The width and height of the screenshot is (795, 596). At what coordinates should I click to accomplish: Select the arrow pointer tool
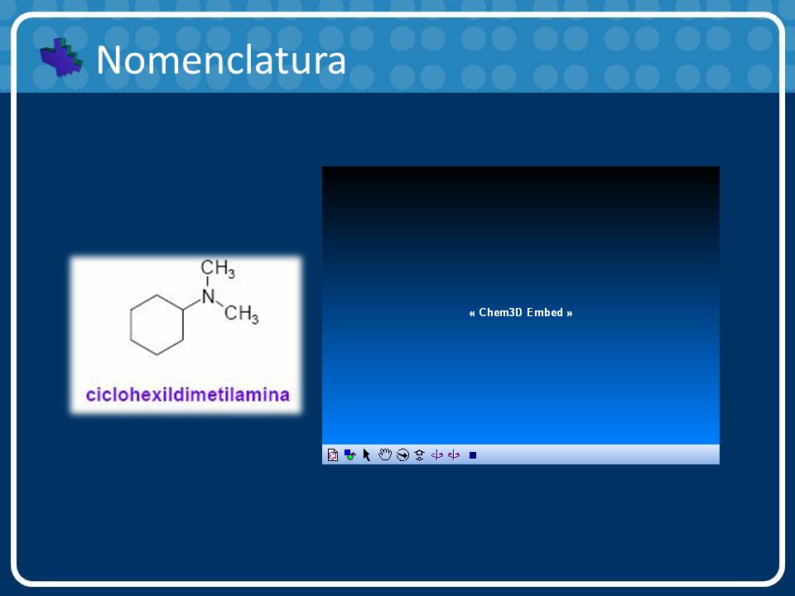point(367,455)
